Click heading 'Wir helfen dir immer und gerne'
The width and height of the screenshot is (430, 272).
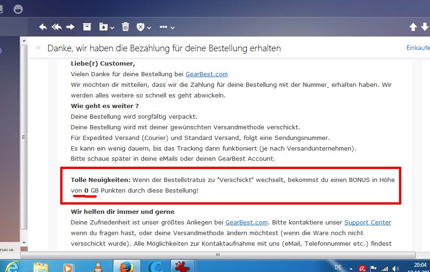point(123,212)
